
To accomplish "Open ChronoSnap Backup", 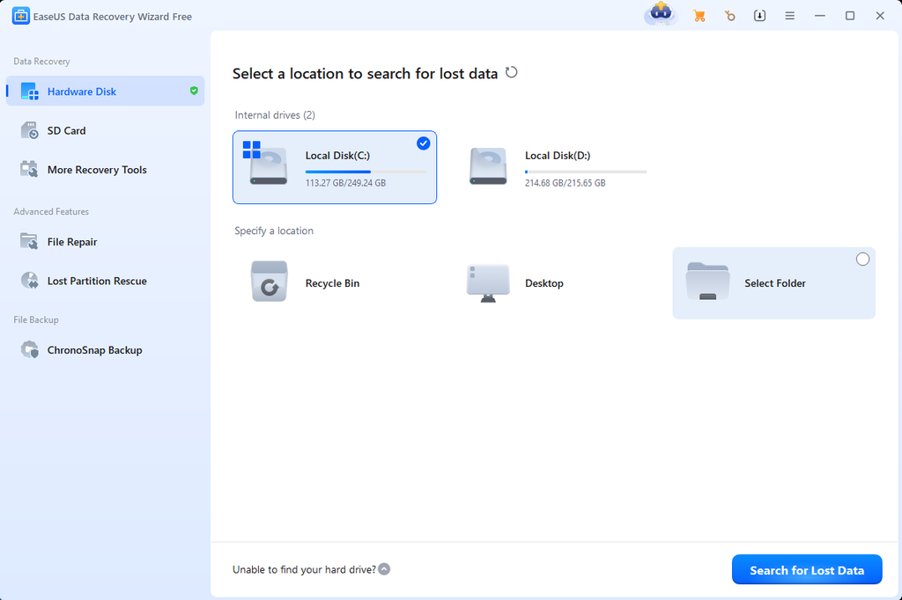I will click(106, 350).
